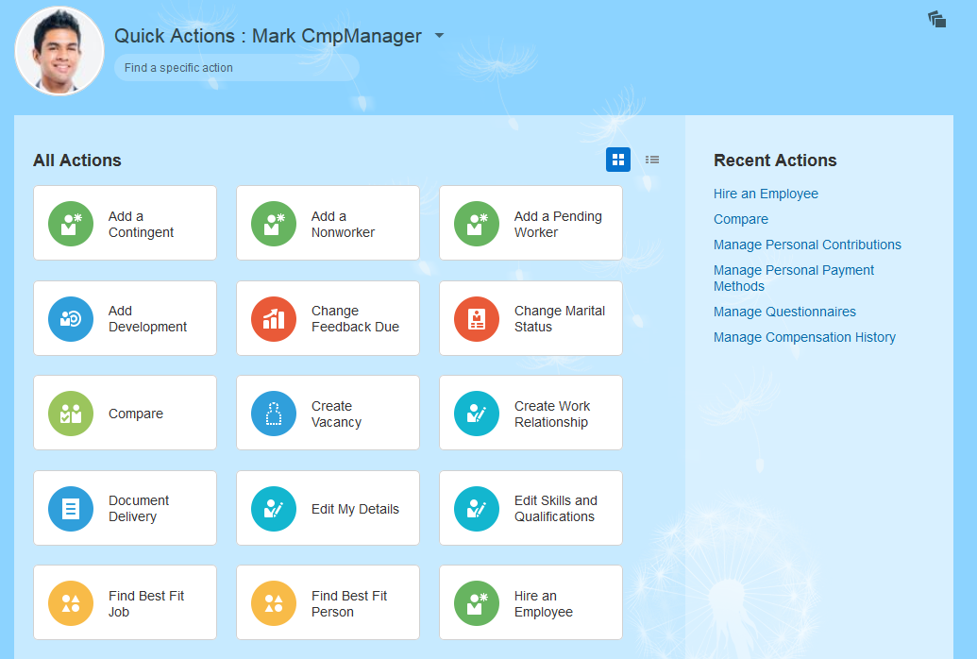This screenshot has width=977, height=659.
Task: Click the Change Marital Status icon
Action: (x=477, y=319)
